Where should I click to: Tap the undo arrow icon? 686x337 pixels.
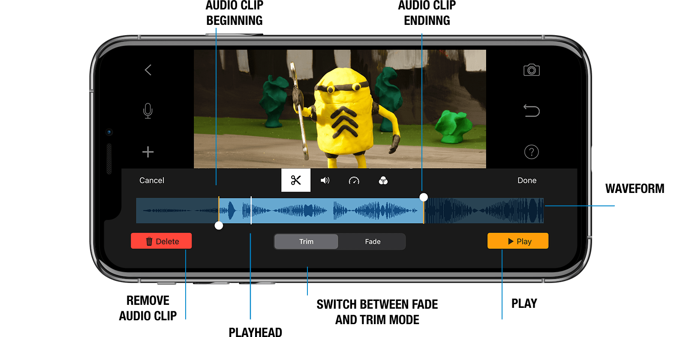[531, 111]
